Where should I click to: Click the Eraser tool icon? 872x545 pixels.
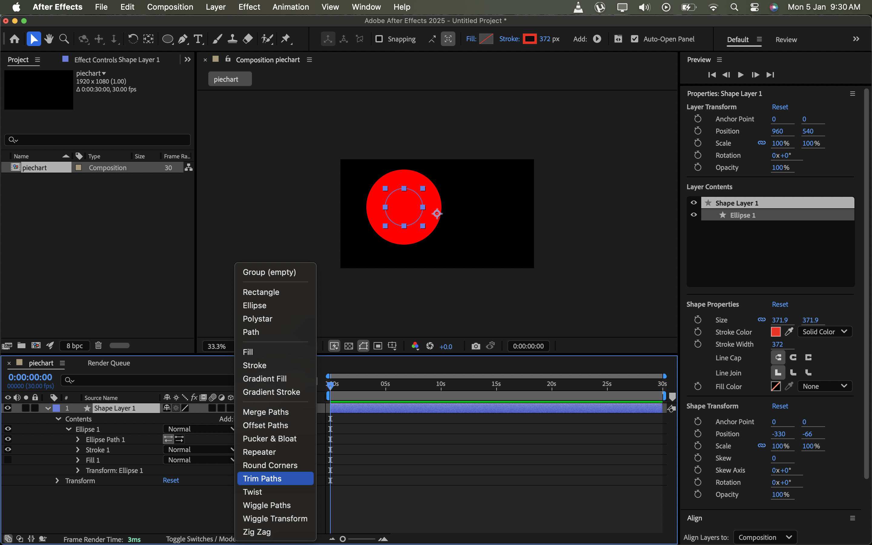(248, 39)
